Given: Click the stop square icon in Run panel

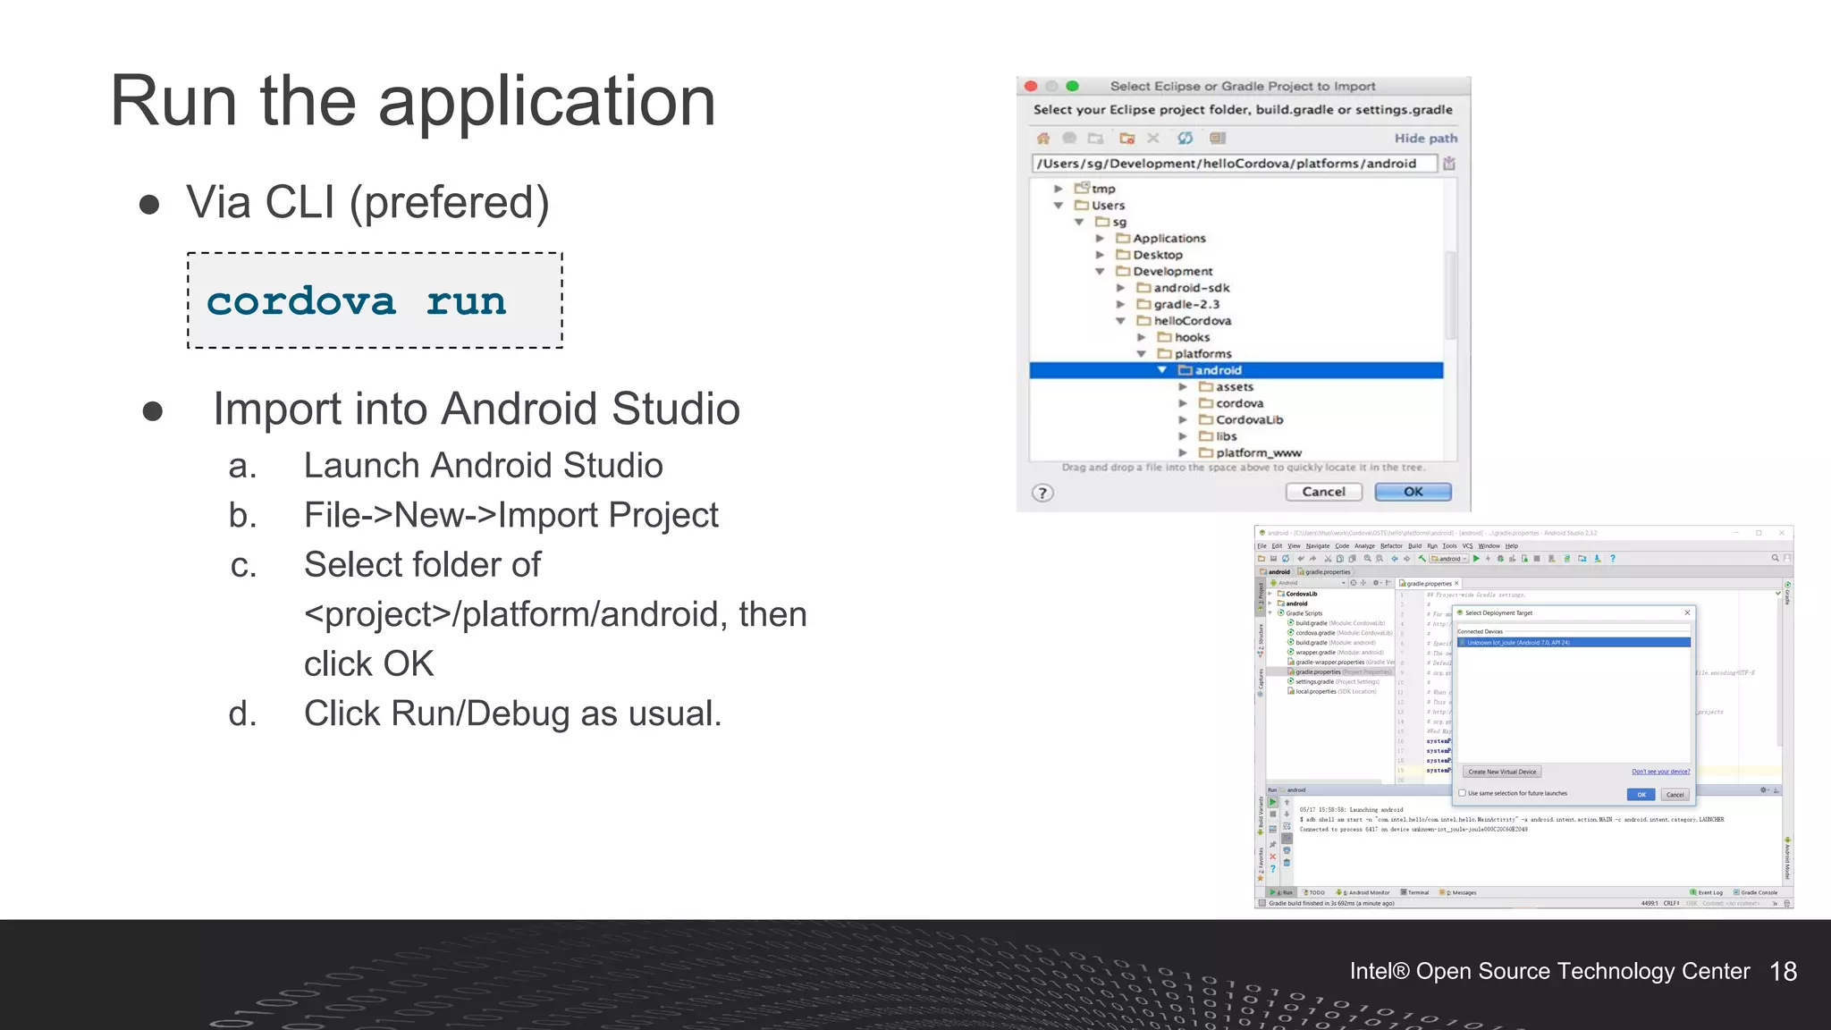Looking at the screenshot, I should [1273, 814].
